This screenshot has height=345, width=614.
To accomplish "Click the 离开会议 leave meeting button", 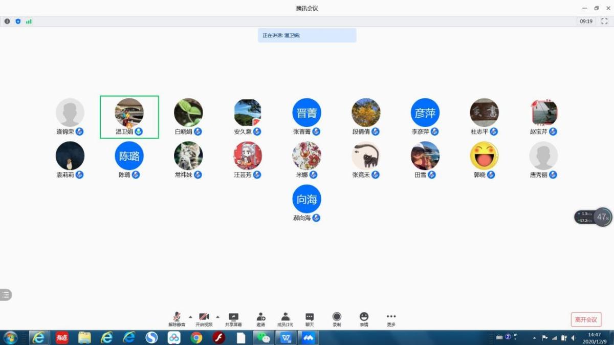I will [586, 319].
